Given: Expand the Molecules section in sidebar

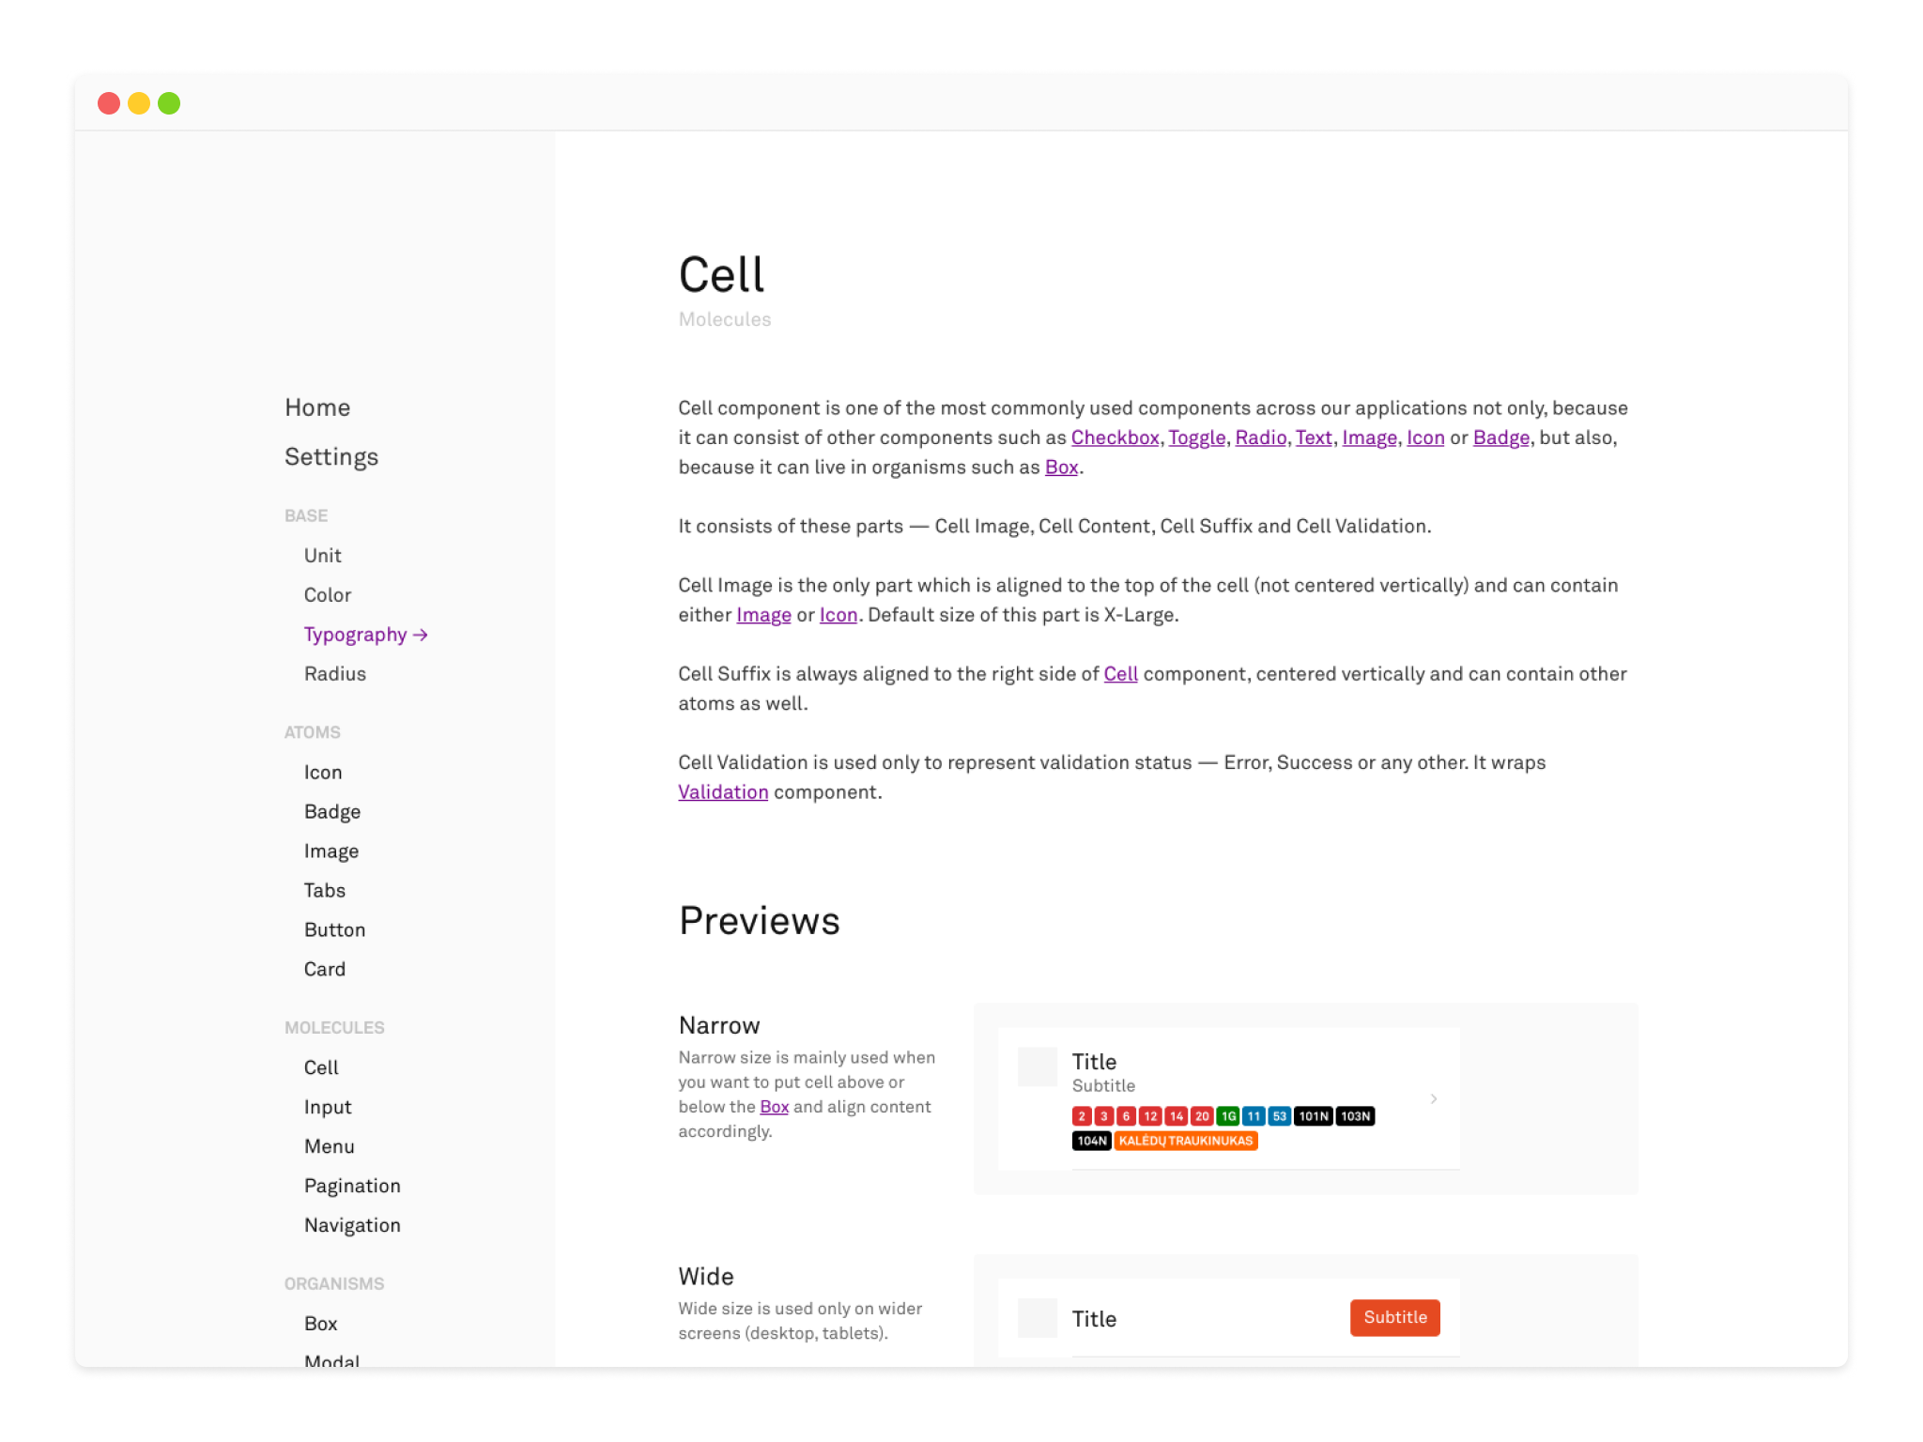Looking at the screenshot, I should click(333, 1027).
